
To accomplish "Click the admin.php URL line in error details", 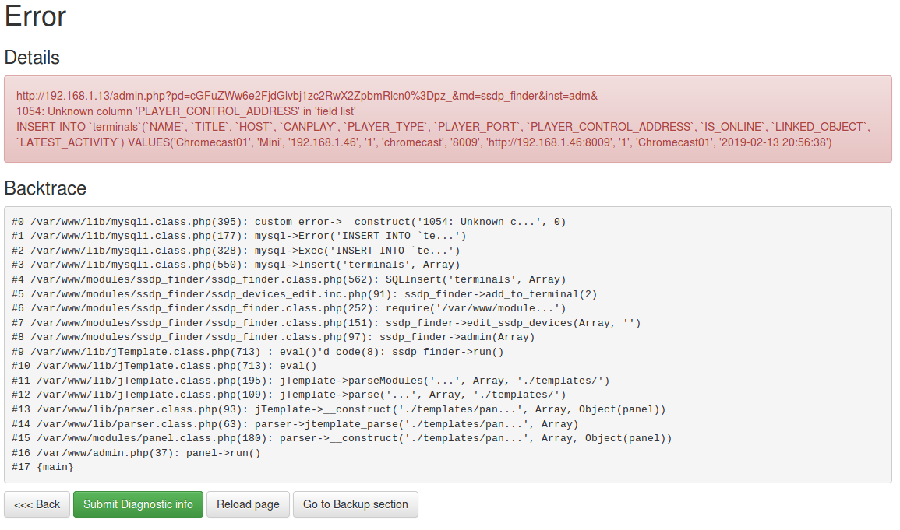I will tap(307, 96).
